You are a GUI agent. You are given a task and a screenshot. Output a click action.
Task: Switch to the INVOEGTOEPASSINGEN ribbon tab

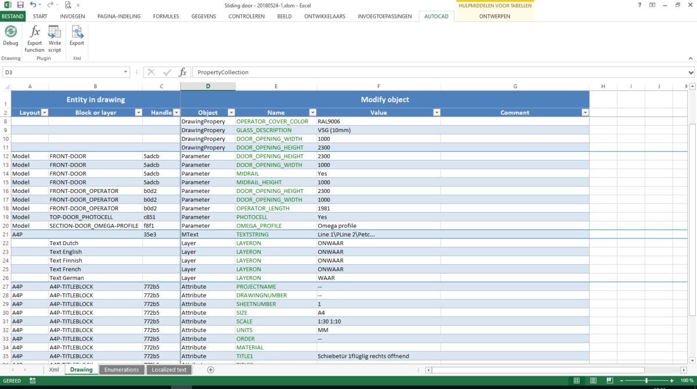[386, 16]
